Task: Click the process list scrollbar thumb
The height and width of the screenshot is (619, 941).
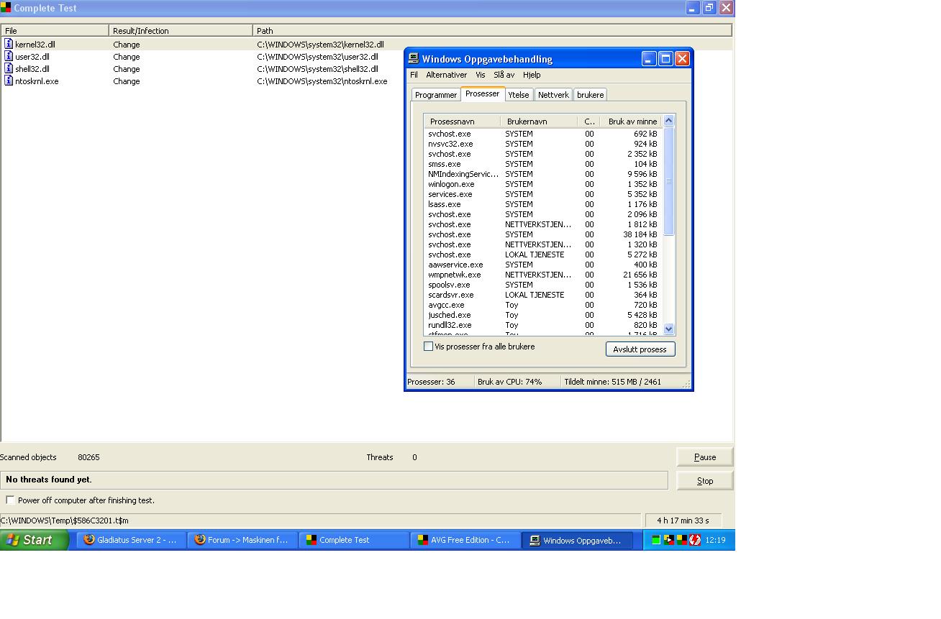Action: (x=668, y=181)
